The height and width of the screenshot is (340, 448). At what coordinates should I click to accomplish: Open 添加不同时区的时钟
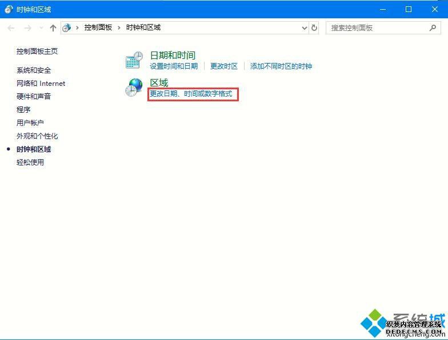point(281,66)
